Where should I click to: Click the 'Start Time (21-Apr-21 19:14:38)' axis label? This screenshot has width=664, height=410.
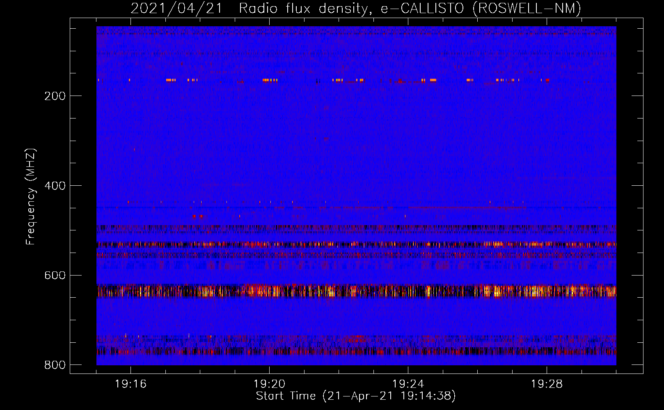(356, 396)
